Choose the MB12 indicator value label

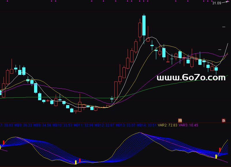[105, 125]
